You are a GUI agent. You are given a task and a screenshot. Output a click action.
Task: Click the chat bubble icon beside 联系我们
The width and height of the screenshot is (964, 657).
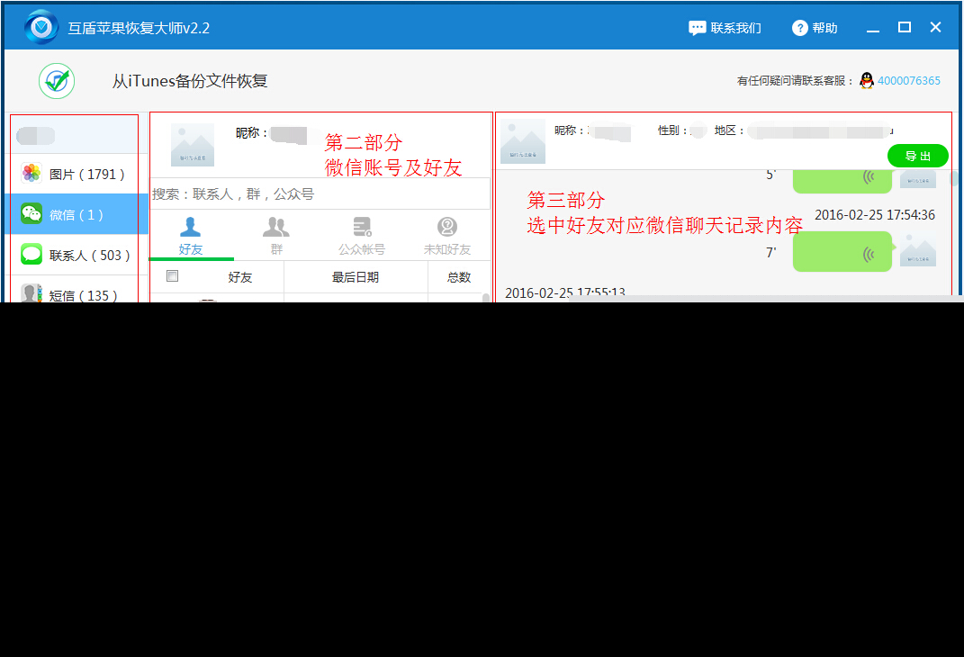698,28
